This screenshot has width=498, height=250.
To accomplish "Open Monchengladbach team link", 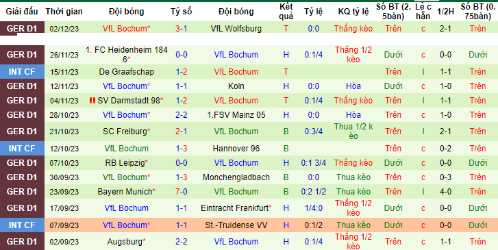I will 236,177.
